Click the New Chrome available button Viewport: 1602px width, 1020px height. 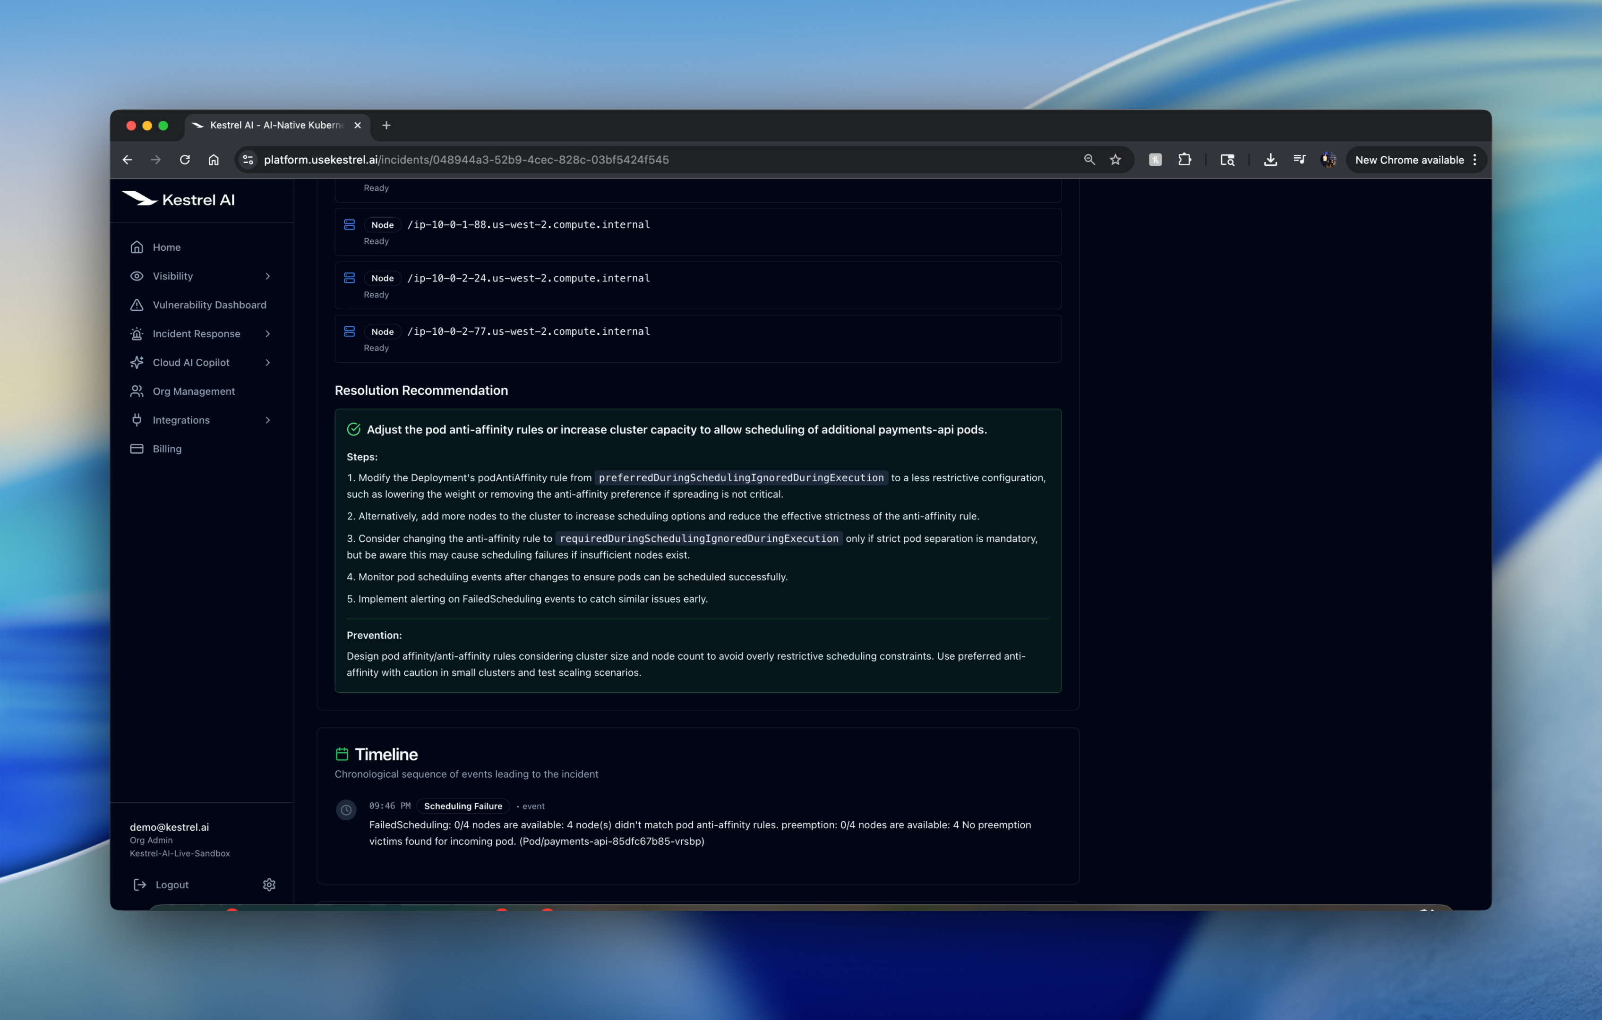[x=1409, y=160]
